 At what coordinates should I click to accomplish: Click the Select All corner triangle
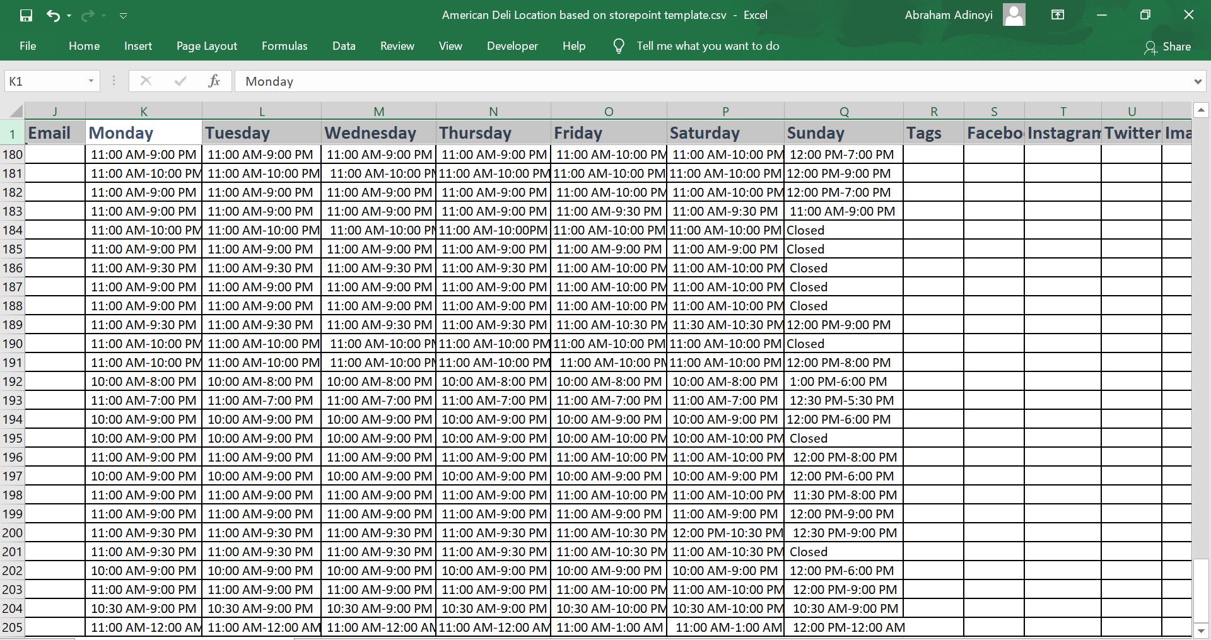coord(15,112)
